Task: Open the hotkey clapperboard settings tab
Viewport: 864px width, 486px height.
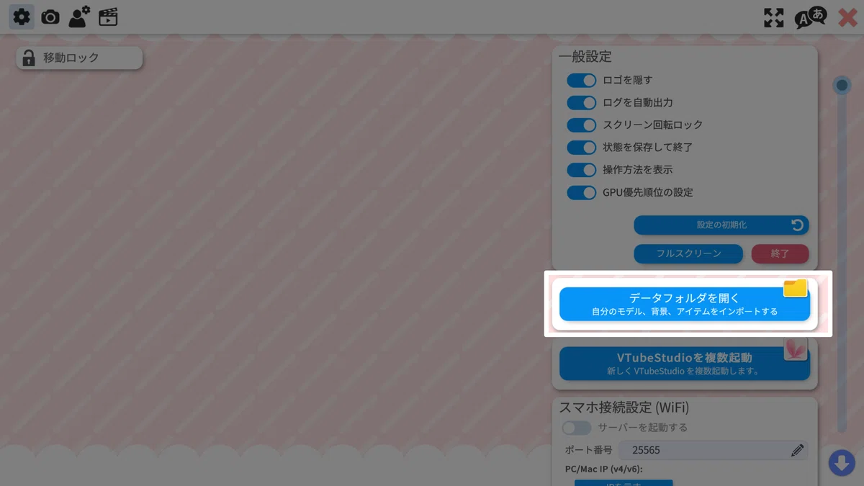Action: (108, 17)
